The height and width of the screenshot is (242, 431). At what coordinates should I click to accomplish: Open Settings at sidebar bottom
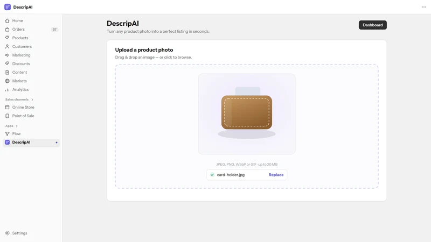(31, 233)
